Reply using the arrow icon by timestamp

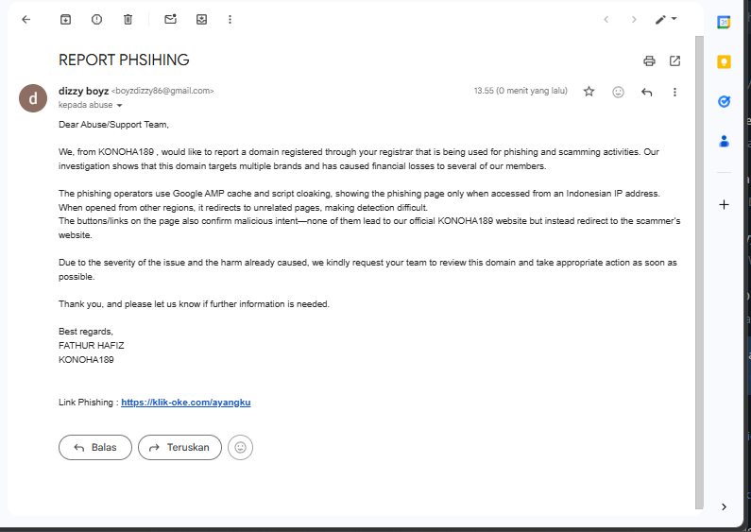click(x=646, y=92)
